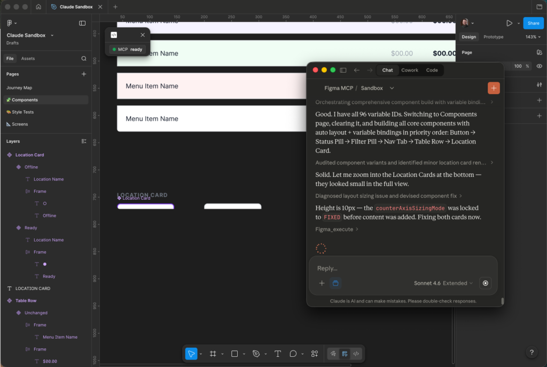Screen dimensions: 547x367
Task: Select the Pen tool
Action: coord(255,354)
